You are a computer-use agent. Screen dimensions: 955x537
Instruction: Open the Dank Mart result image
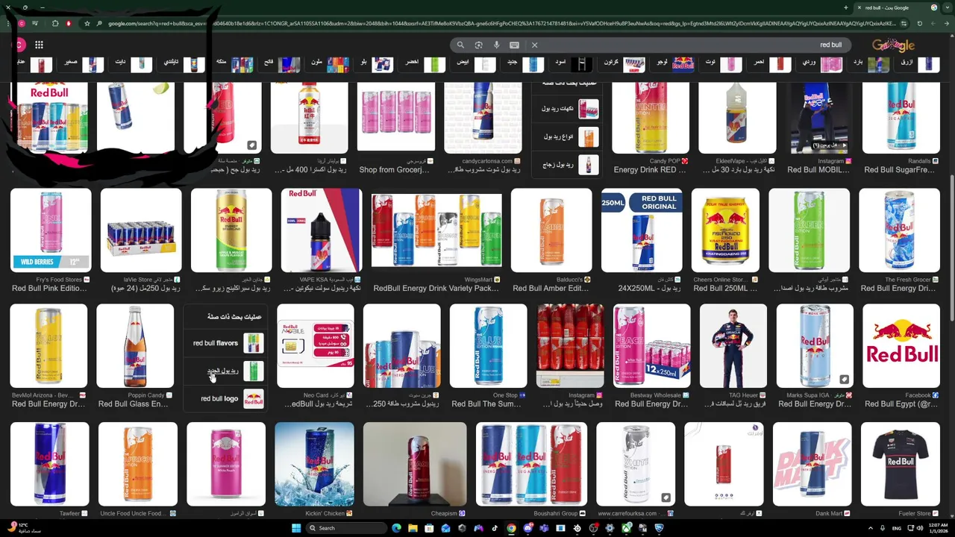(812, 464)
